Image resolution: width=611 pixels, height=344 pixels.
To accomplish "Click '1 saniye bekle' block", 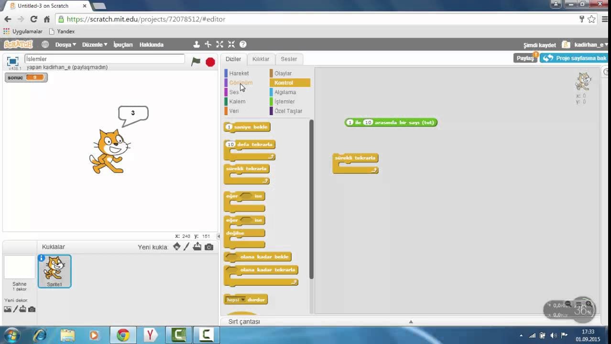I will click(x=247, y=127).
